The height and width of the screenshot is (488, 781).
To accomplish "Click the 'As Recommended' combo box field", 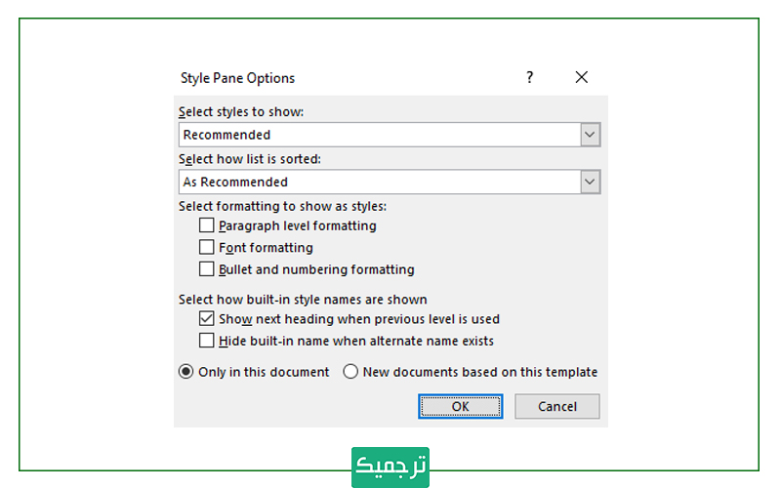I will click(379, 182).
